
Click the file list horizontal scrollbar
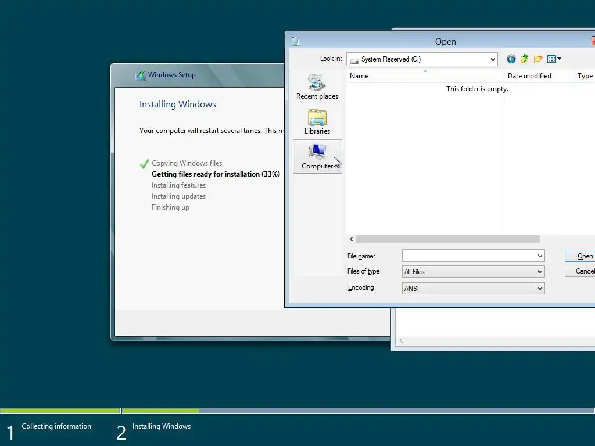point(448,239)
